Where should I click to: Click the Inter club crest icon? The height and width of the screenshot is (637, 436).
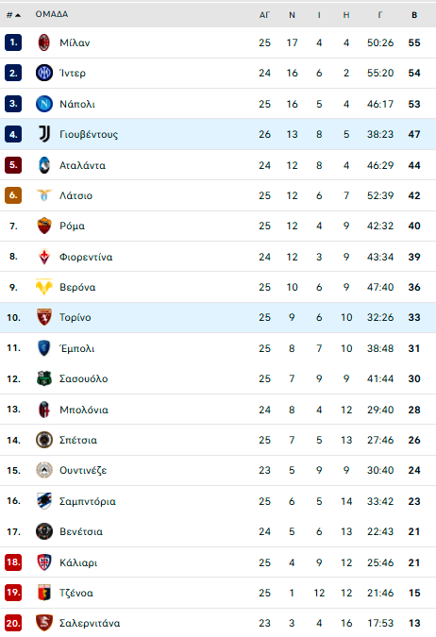(44, 73)
